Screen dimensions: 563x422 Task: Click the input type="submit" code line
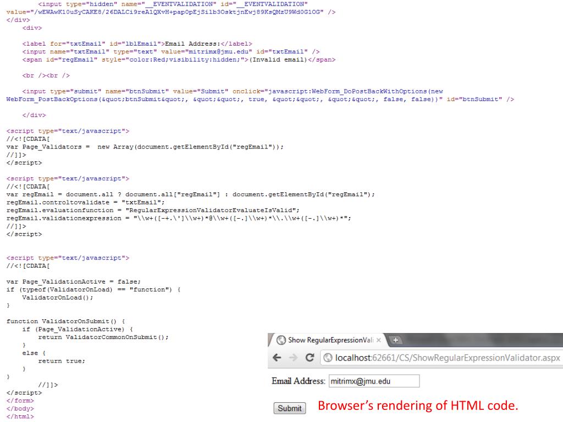(233, 92)
